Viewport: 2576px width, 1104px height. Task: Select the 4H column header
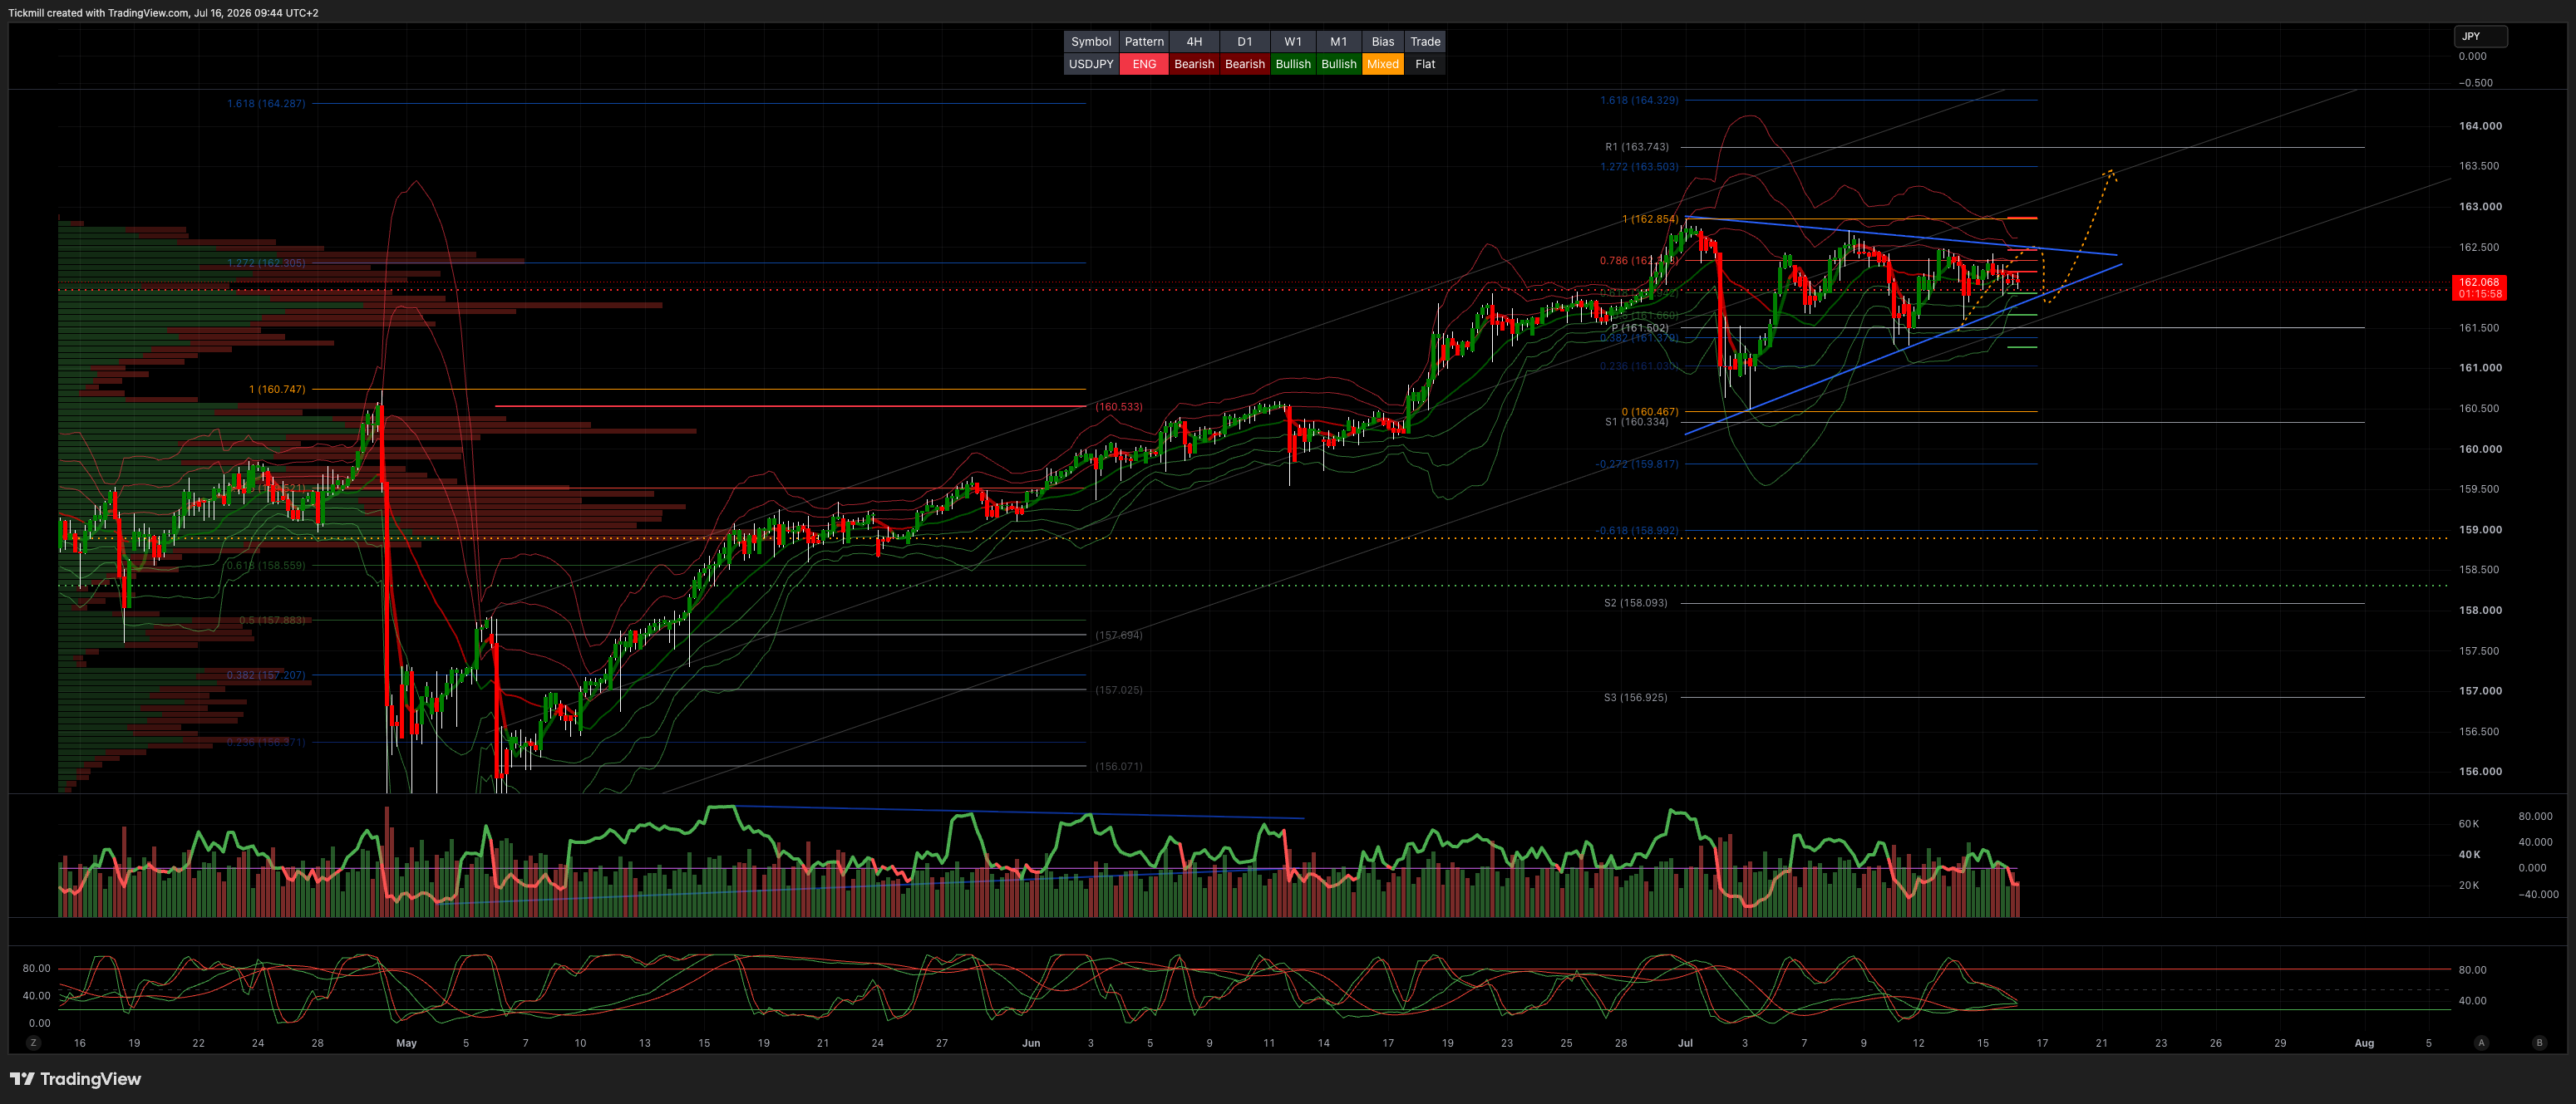[1194, 41]
